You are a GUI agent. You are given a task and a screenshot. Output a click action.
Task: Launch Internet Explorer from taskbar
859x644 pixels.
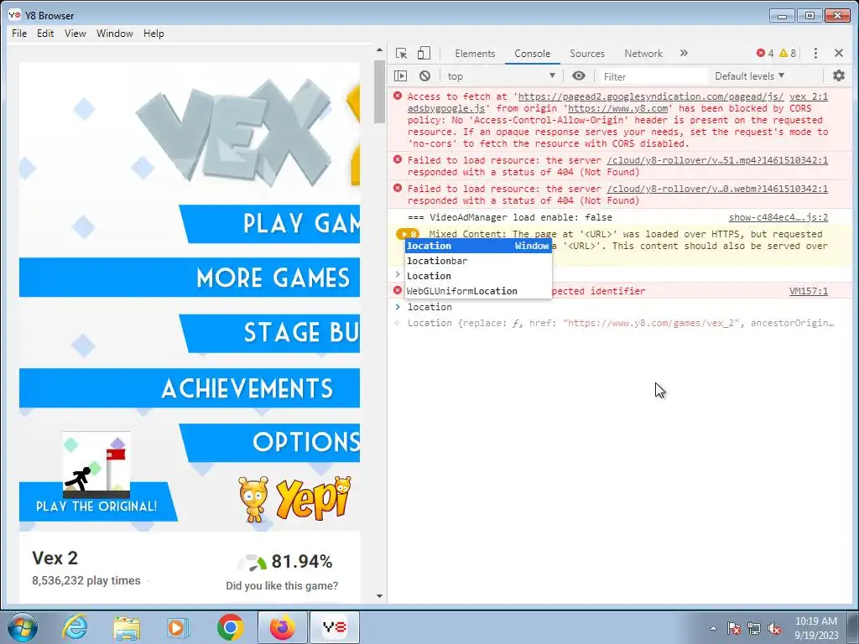[x=75, y=627]
